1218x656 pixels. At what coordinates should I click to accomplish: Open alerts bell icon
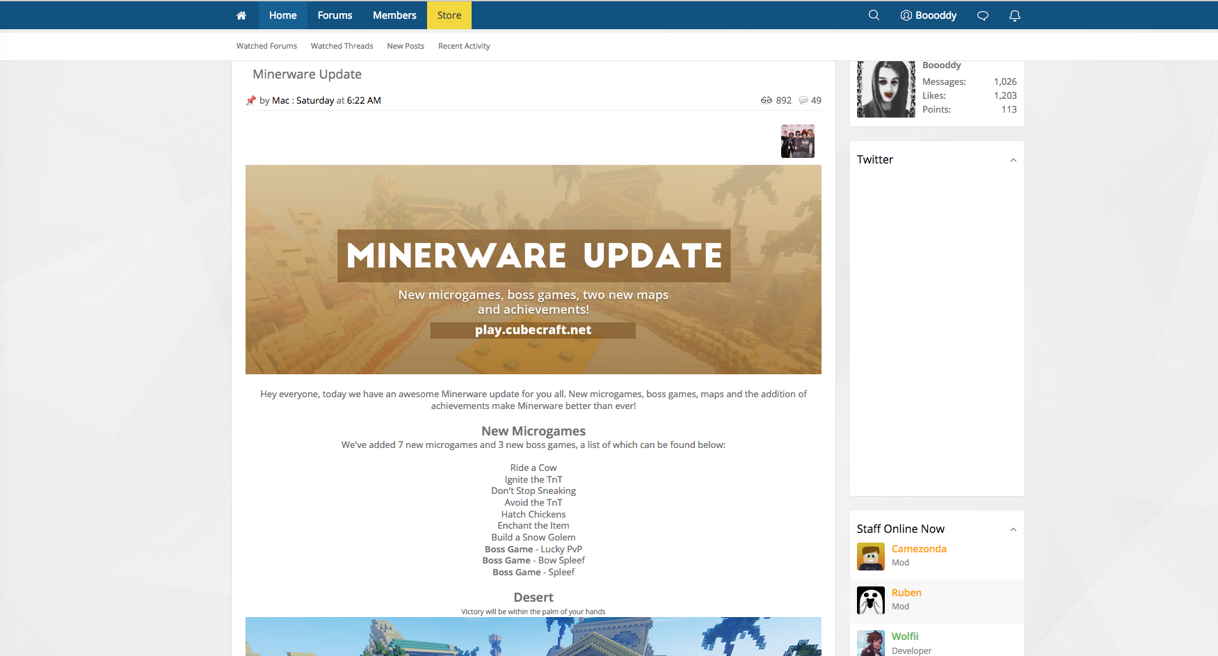[x=1015, y=15]
